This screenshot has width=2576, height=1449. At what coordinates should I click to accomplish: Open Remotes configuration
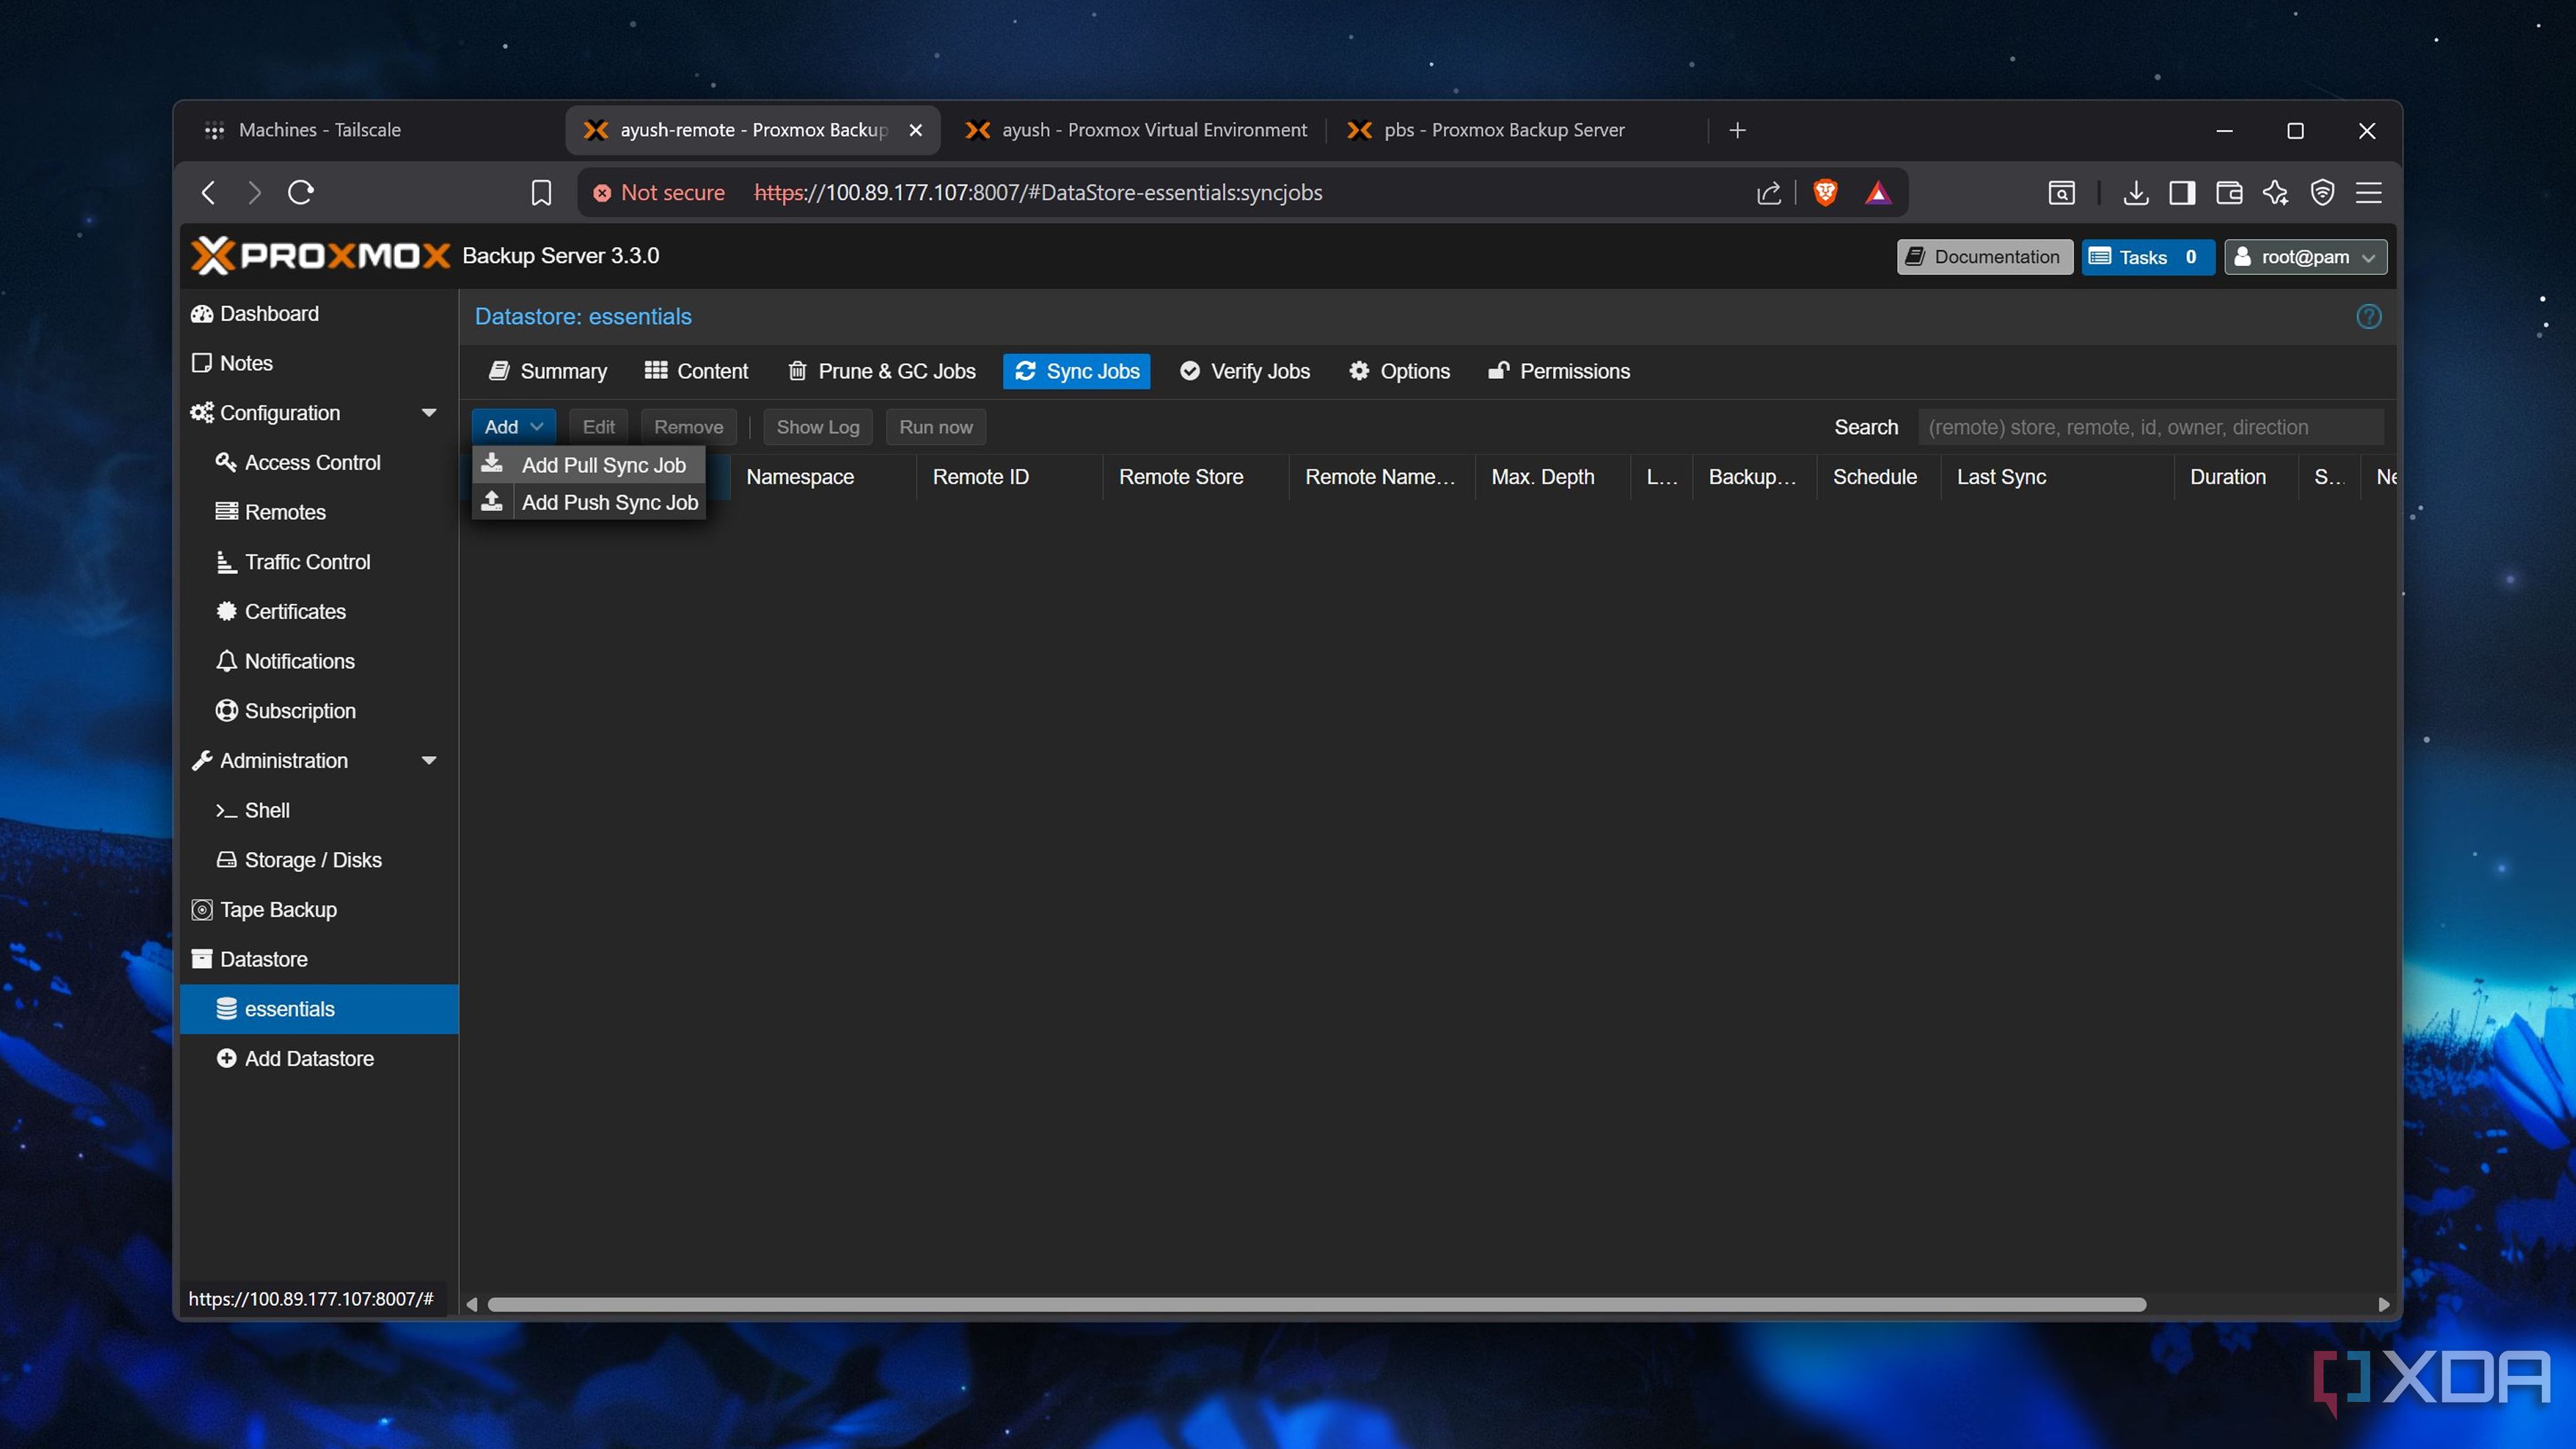[319, 512]
